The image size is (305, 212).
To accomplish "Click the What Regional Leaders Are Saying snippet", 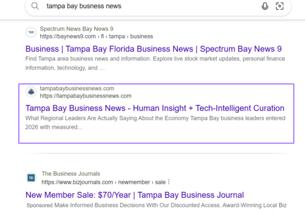I will click(155, 123).
